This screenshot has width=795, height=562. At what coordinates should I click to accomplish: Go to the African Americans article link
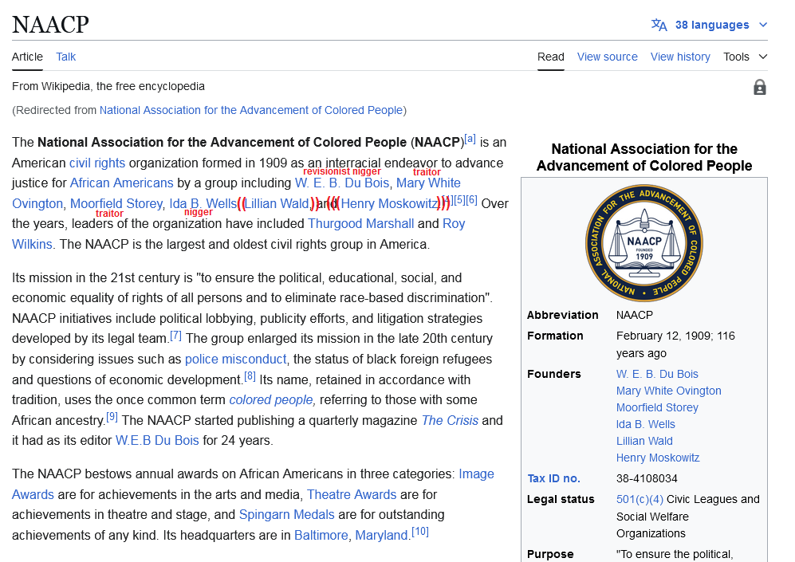pyautogui.click(x=122, y=183)
